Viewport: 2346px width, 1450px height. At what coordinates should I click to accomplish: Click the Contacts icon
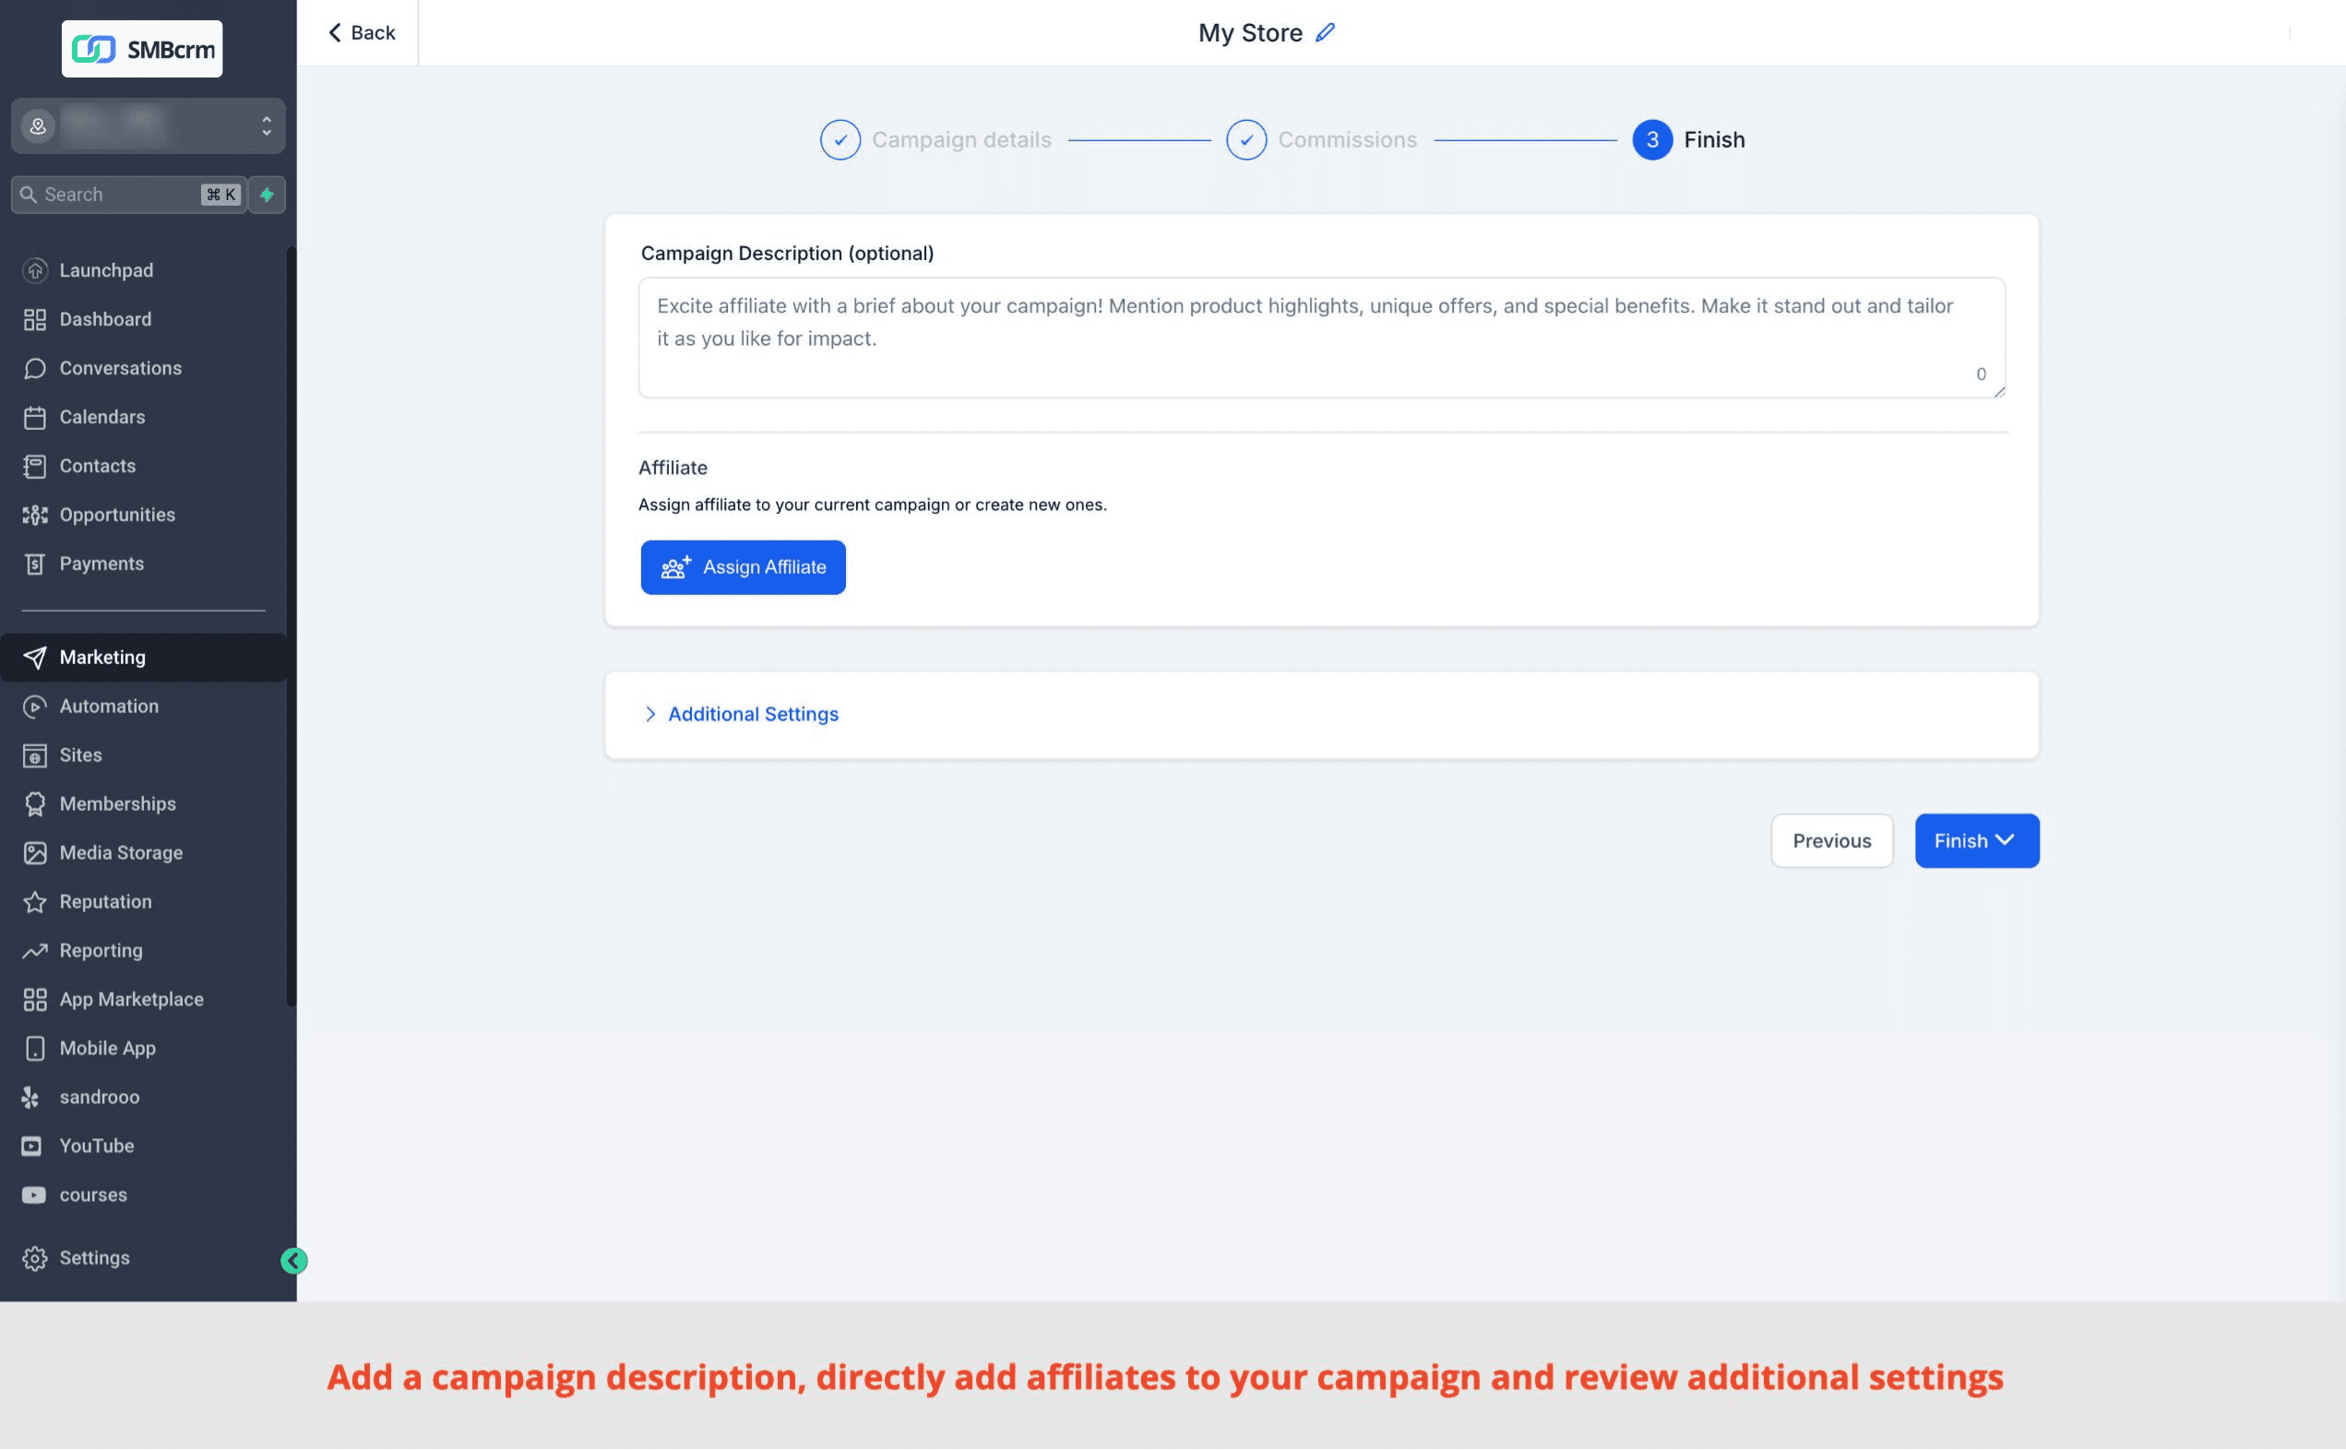[35, 466]
